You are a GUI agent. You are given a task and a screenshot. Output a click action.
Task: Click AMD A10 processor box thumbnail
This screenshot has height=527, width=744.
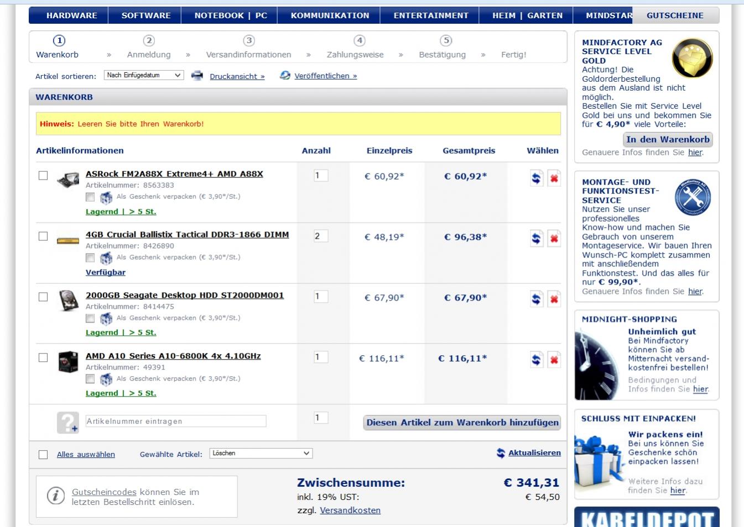(69, 362)
